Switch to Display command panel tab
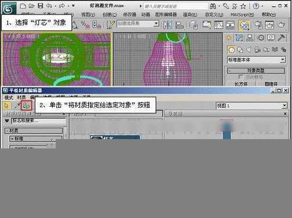292x218 pixels. pos(271,38)
